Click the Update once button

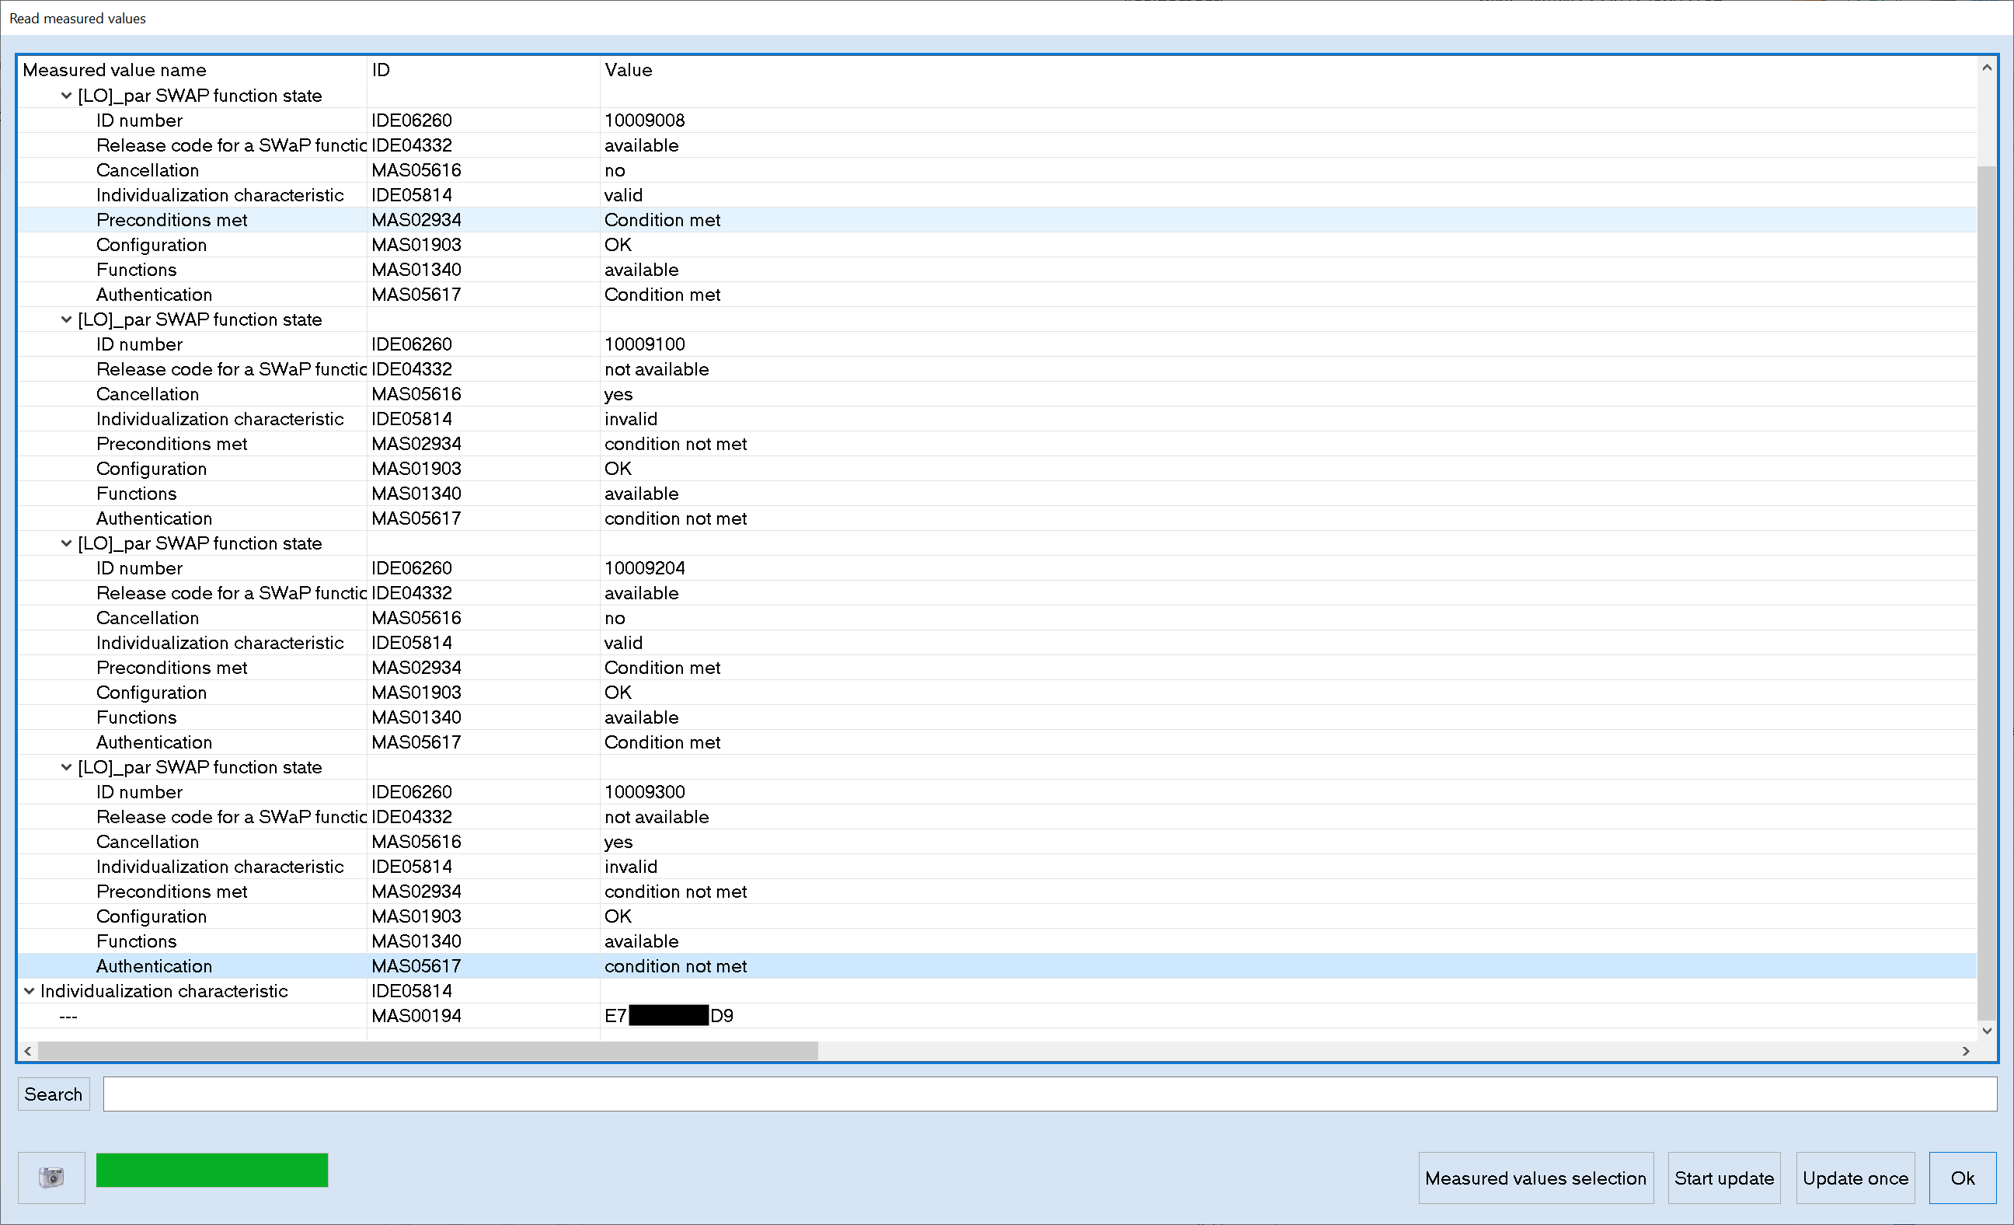[1855, 1178]
